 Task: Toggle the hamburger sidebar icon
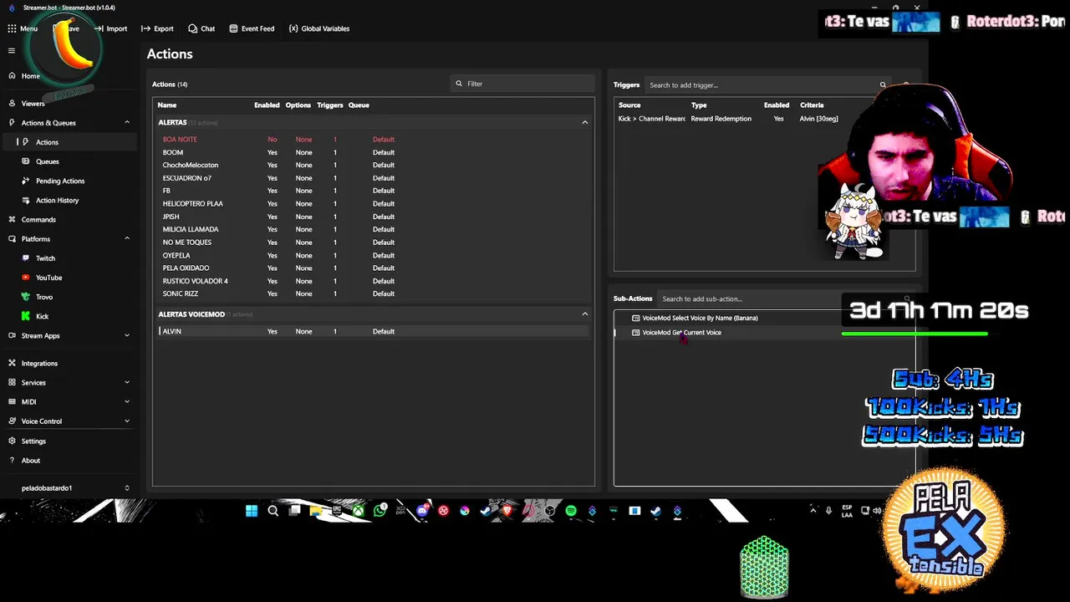point(12,51)
